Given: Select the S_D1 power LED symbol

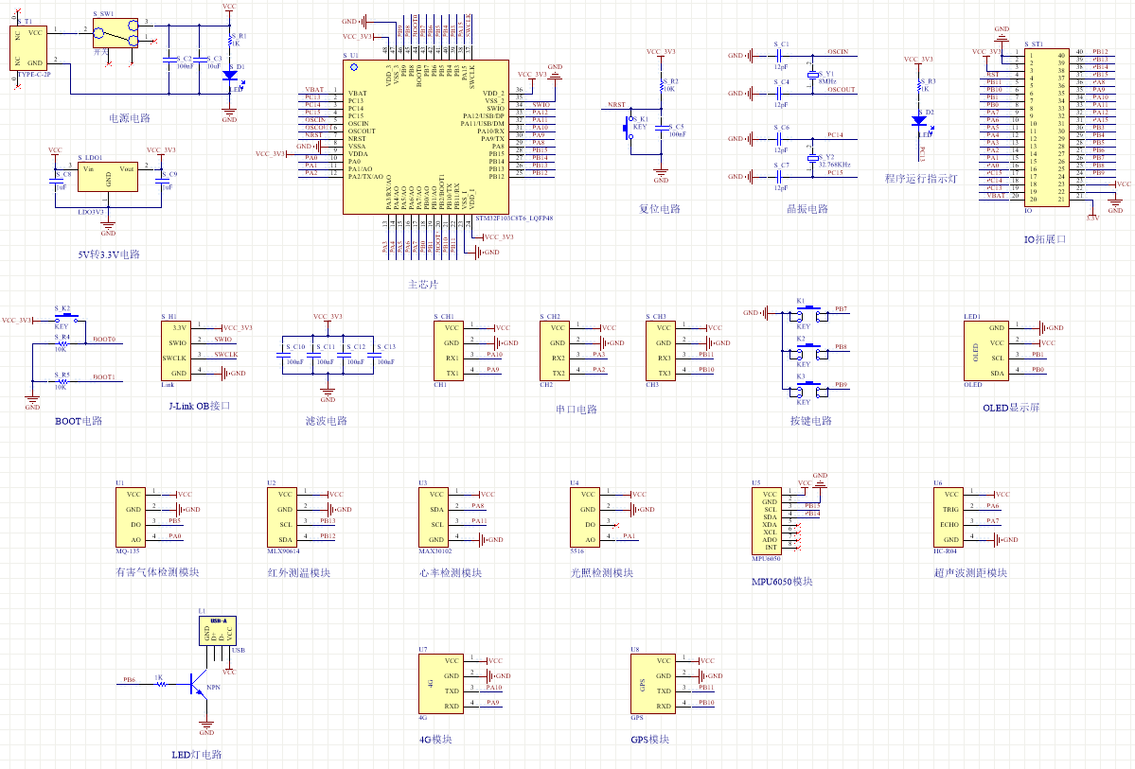Looking at the screenshot, I should 229,76.
